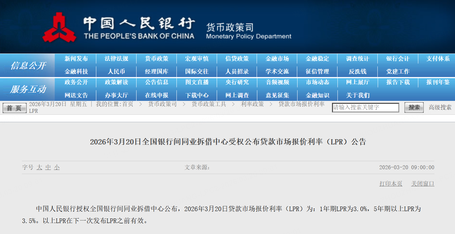Open 在线申报 menu item
The image size is (455, 234).
[156, 95]
